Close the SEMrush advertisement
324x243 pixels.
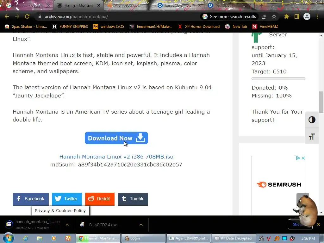click(303, 158)
